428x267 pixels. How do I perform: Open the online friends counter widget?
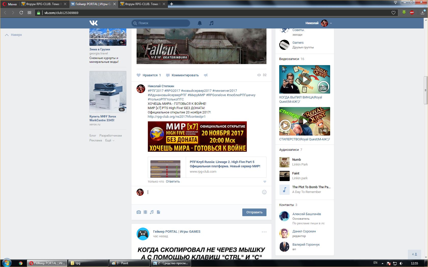[x=414, y=254]
